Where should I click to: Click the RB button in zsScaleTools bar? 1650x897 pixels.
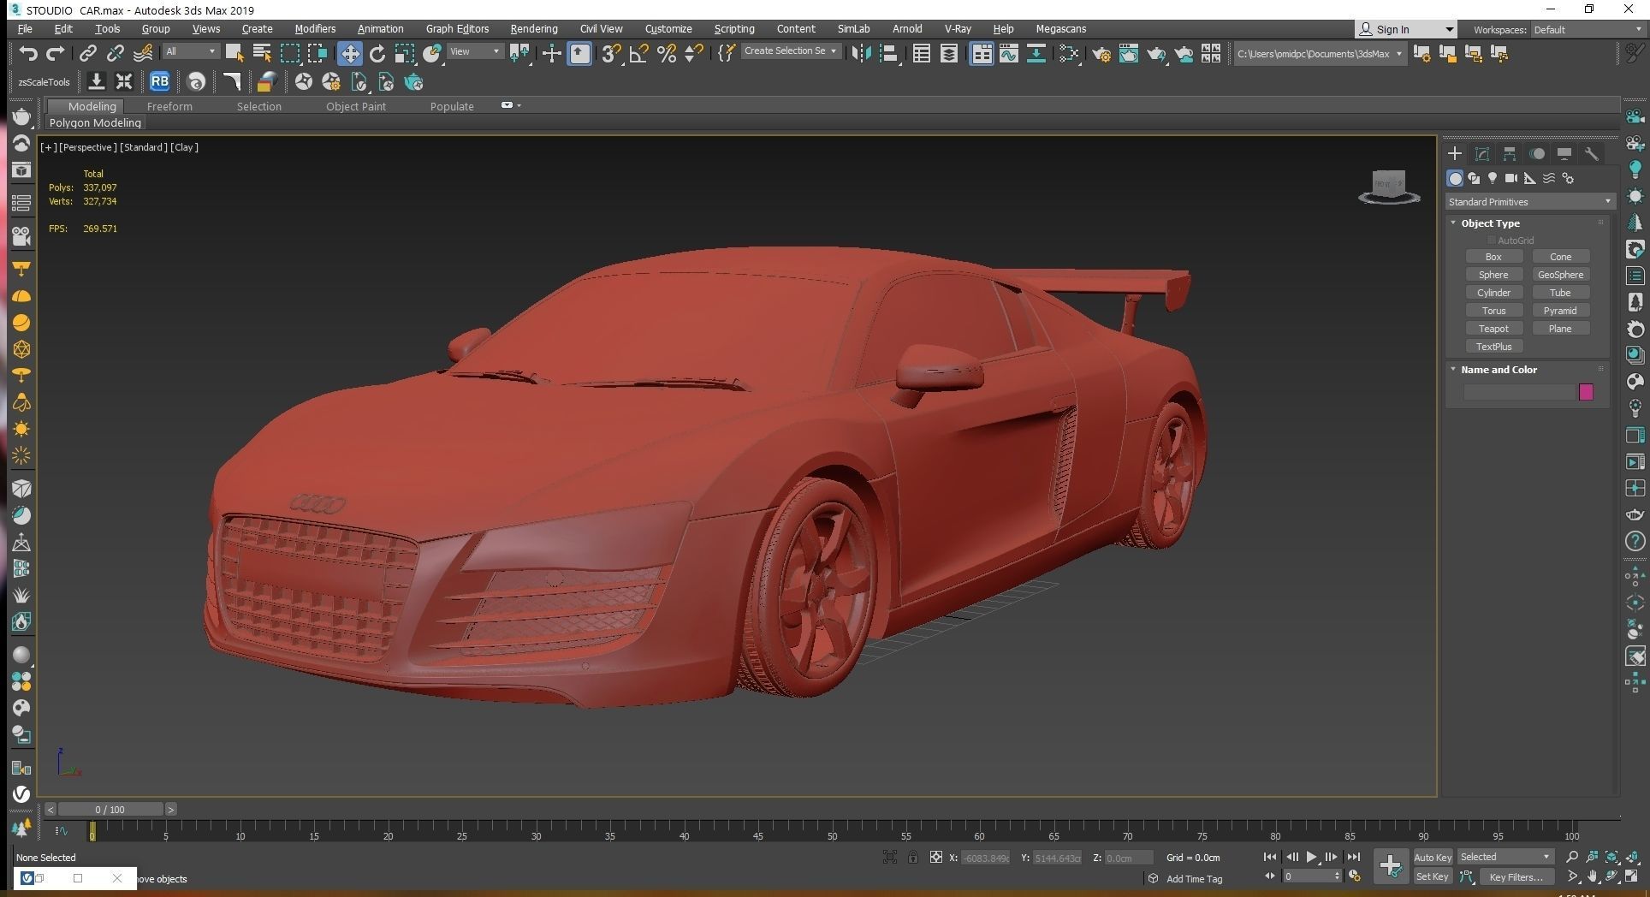[159, 82]
